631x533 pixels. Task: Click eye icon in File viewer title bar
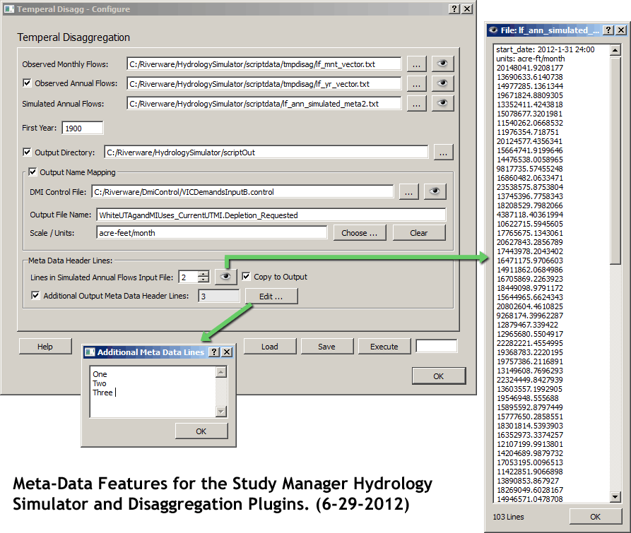(493, 30)
